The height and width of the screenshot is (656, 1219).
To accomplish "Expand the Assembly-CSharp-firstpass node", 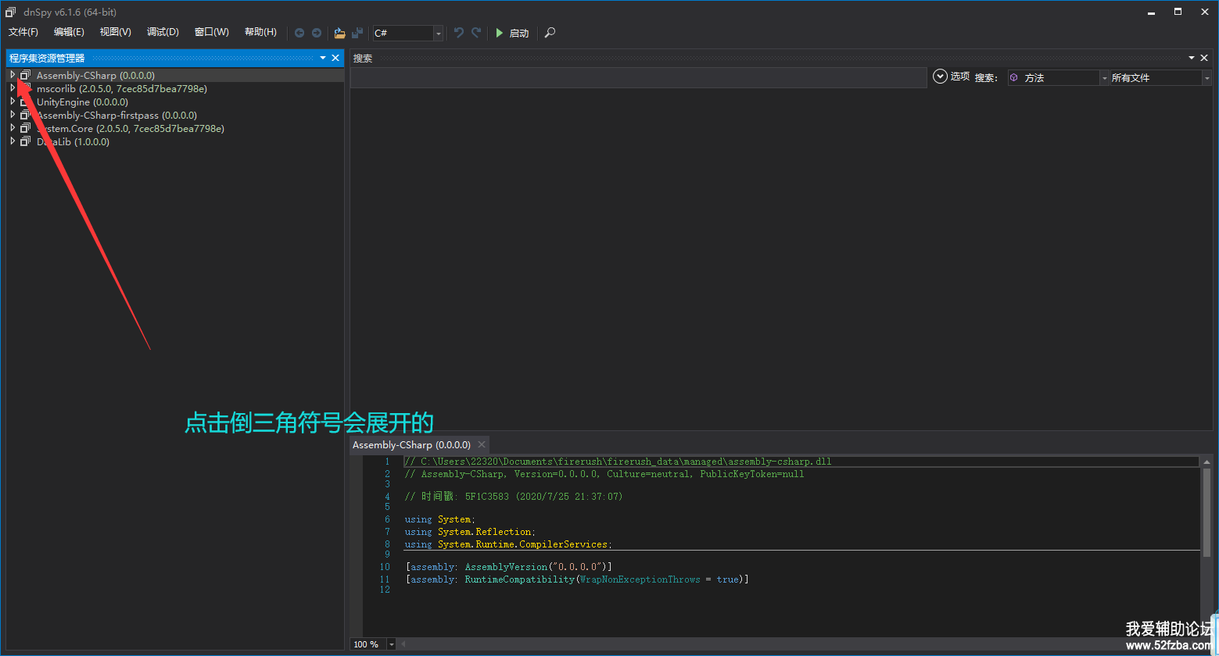I will 13,115.
